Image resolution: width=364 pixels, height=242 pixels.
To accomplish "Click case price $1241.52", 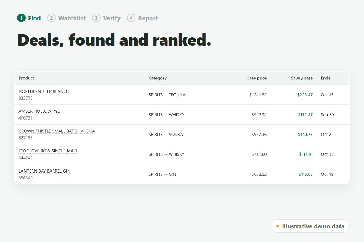I will 258,95.
